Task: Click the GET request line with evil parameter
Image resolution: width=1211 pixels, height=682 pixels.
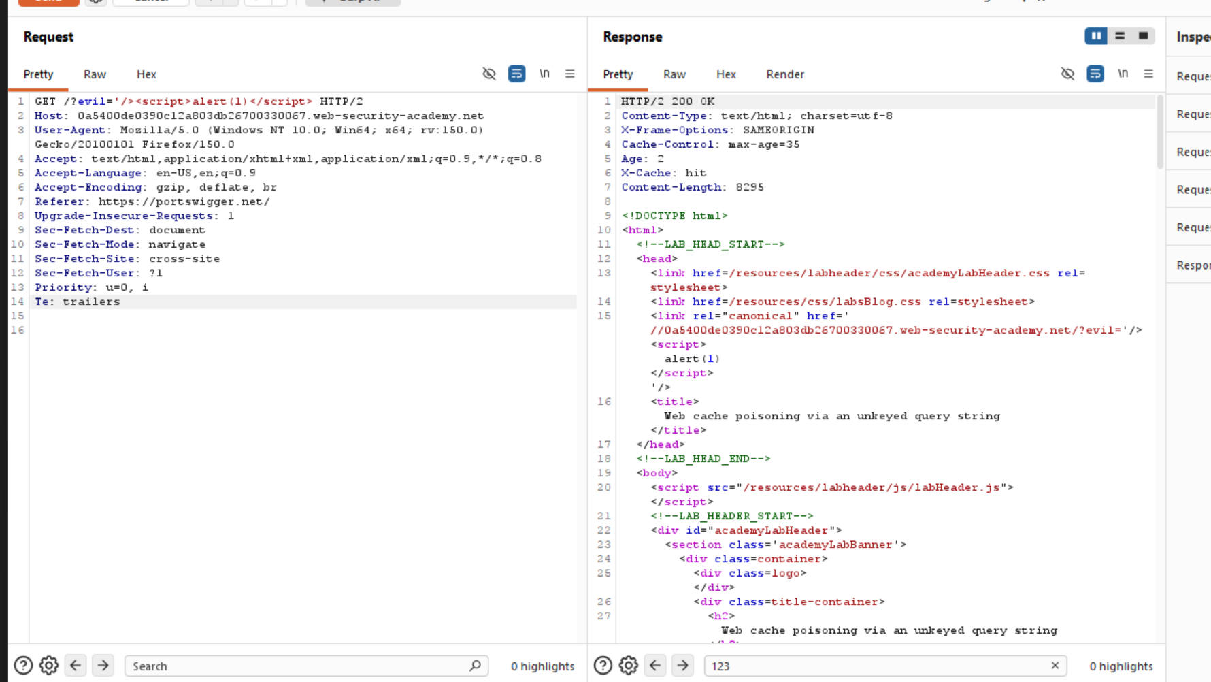Action: pyautogui.click(x=199, y=101)
